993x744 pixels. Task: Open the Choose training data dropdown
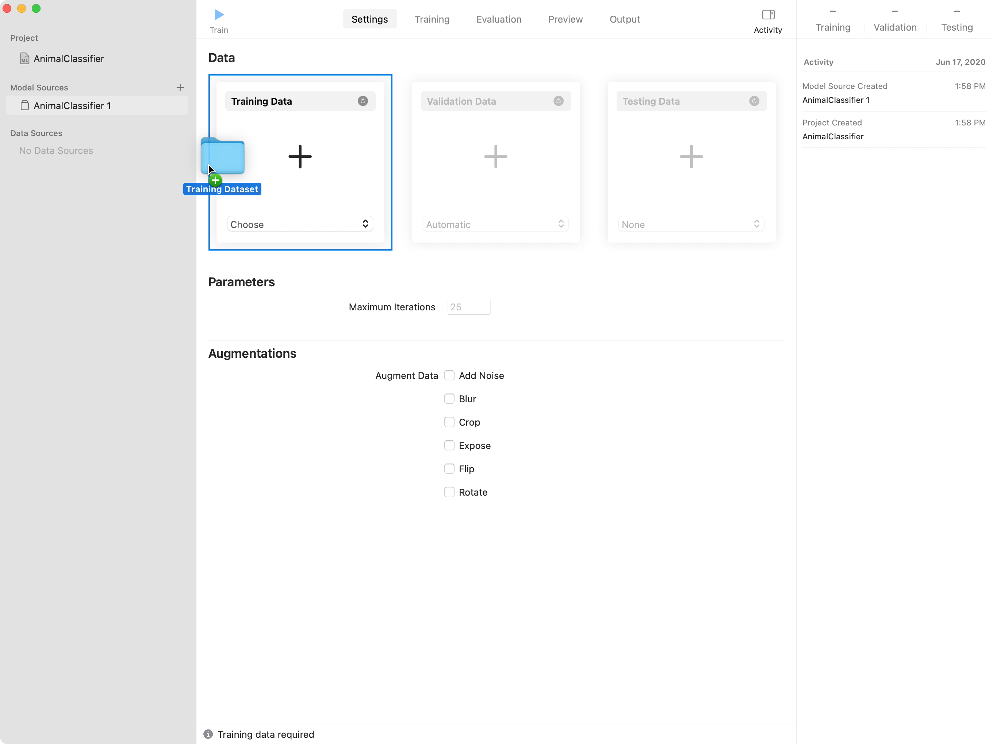click(x=299, y=223)
